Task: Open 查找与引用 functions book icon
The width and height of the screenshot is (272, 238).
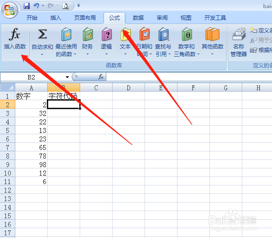Action: tap(163, 34)
